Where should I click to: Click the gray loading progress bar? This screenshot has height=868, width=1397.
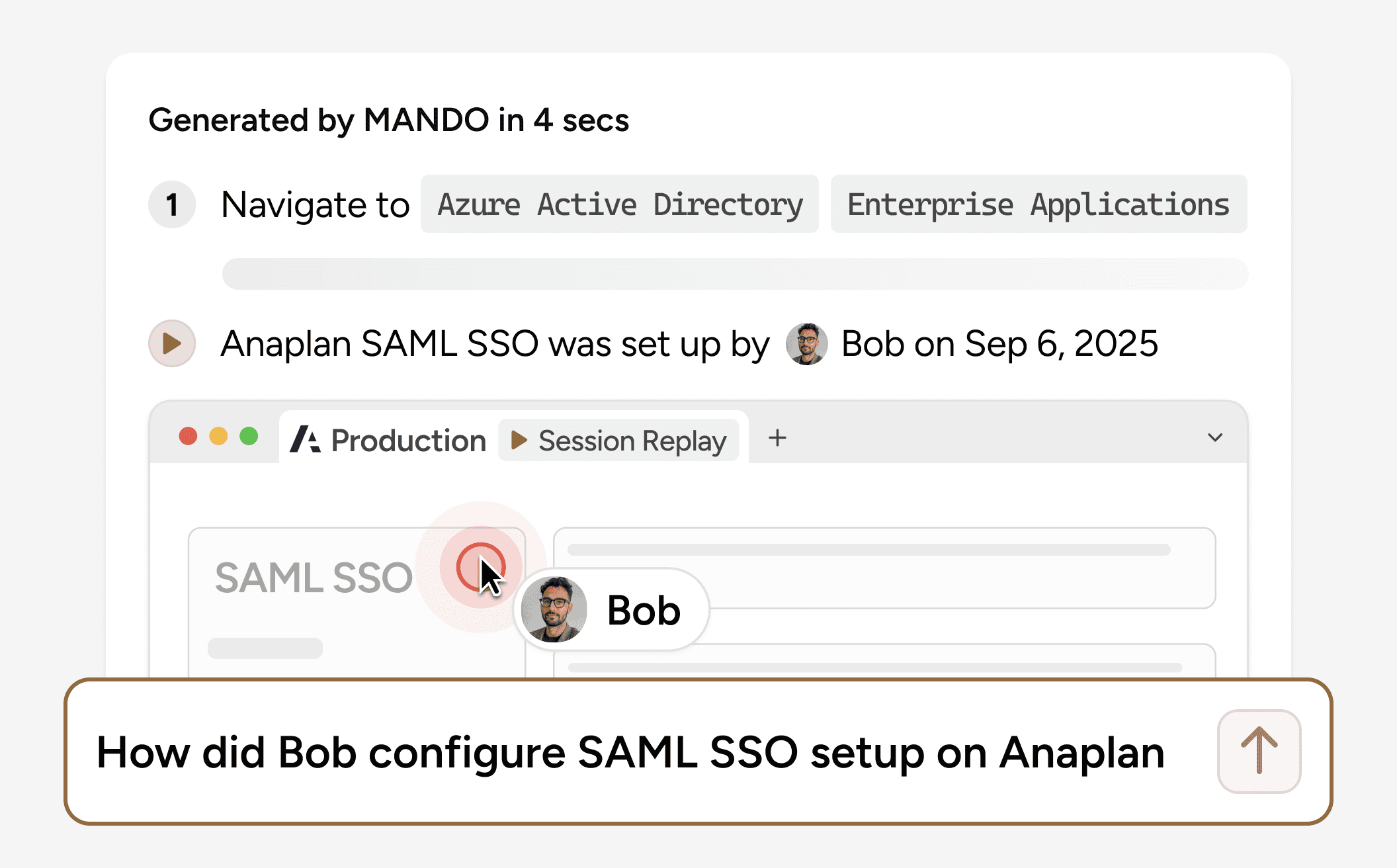[x=735, y=274]
